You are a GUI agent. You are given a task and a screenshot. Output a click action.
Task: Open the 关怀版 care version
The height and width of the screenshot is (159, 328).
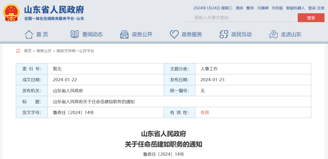coord(277,8)
